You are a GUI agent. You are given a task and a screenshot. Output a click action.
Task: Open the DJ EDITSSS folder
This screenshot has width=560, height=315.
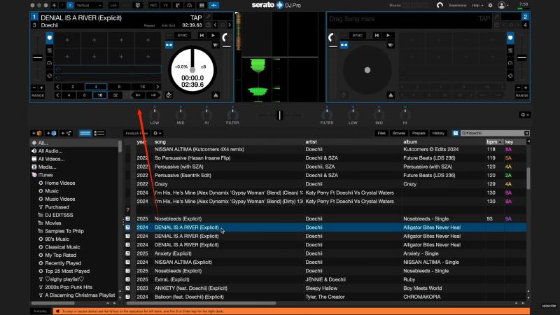pyautogui.click(x=59, y=215)
